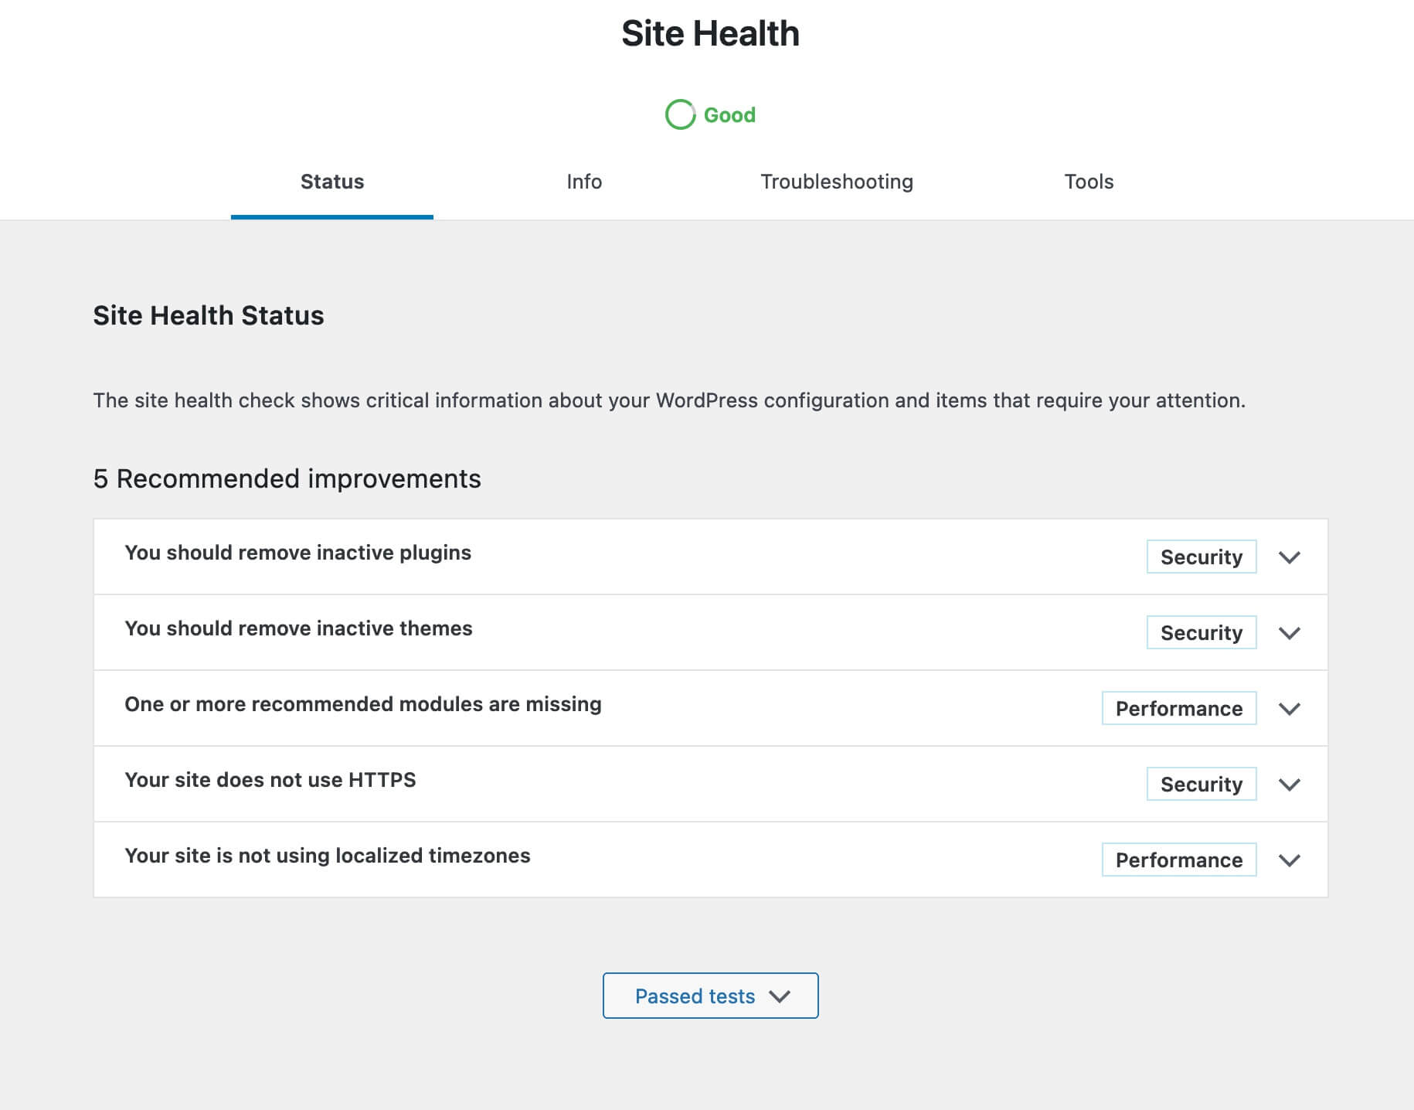Click 'One or more recommended modules' title
The image size is (1414, 1110).
(x=362, y=704)
